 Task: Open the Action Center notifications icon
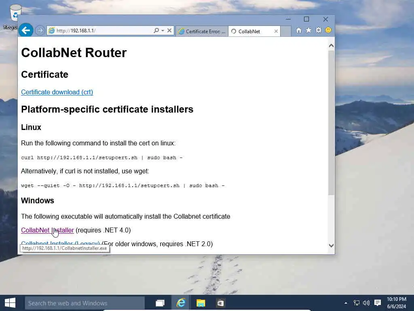click(x=378, y=303)
